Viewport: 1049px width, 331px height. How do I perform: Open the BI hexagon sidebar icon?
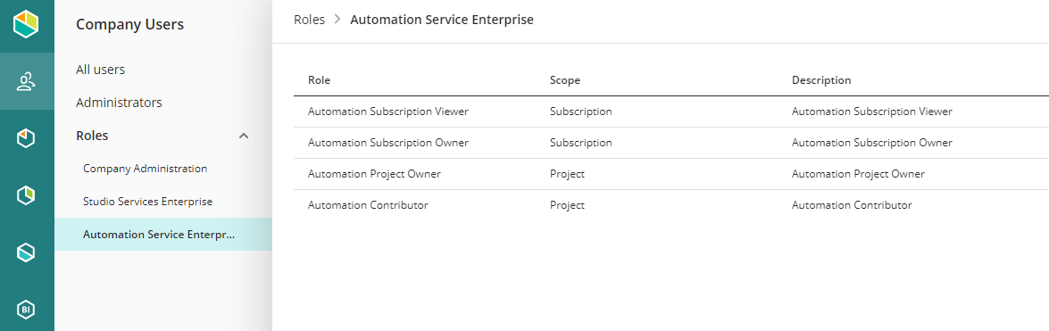click(x=25, y=310)
